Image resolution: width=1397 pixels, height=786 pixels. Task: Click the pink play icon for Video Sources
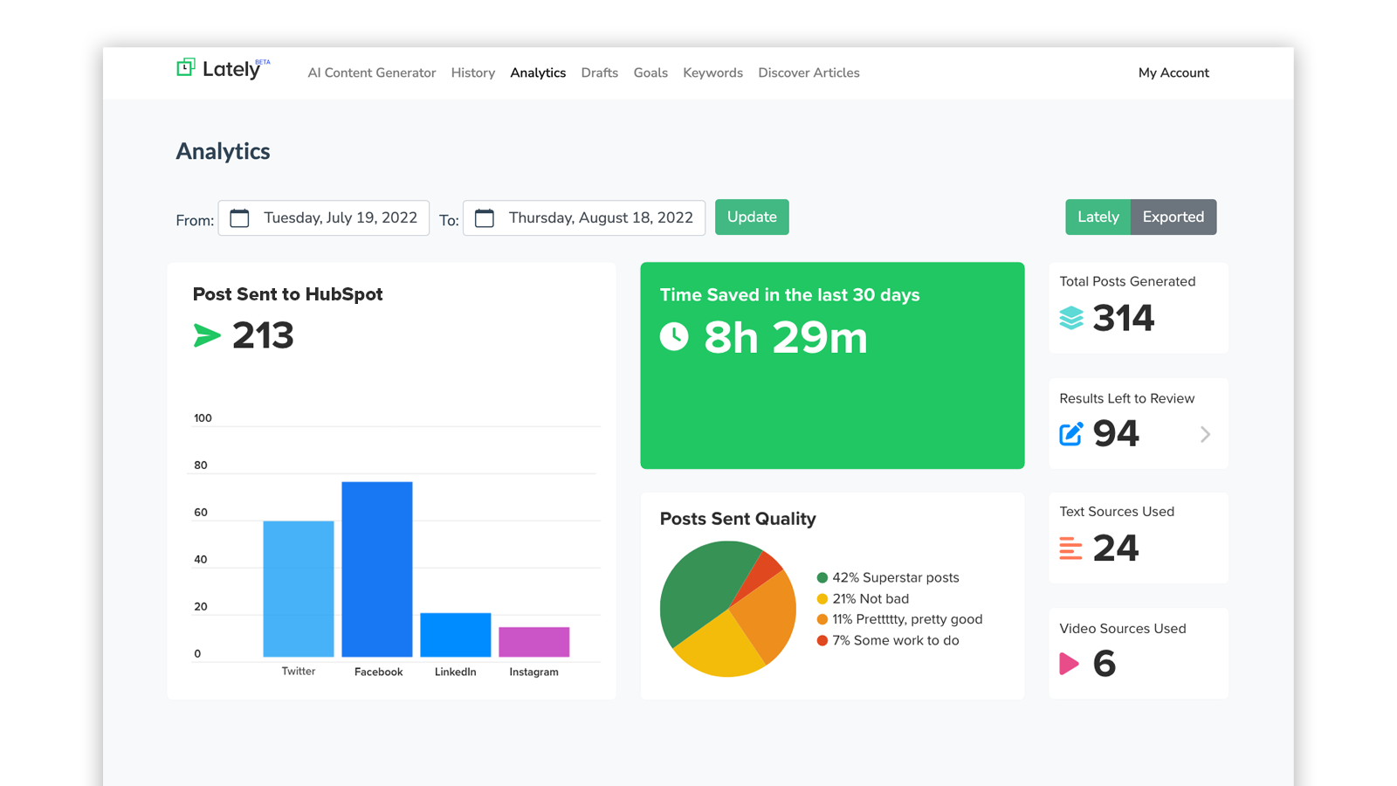(x=1069, y=664)
